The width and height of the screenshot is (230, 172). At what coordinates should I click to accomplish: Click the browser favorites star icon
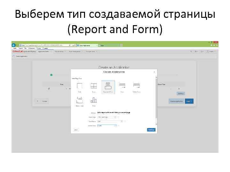[x=214, y=45]
